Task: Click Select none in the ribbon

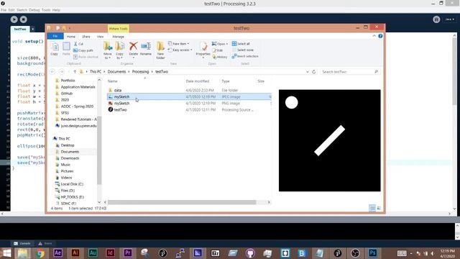Action: [x=243, y=50]
